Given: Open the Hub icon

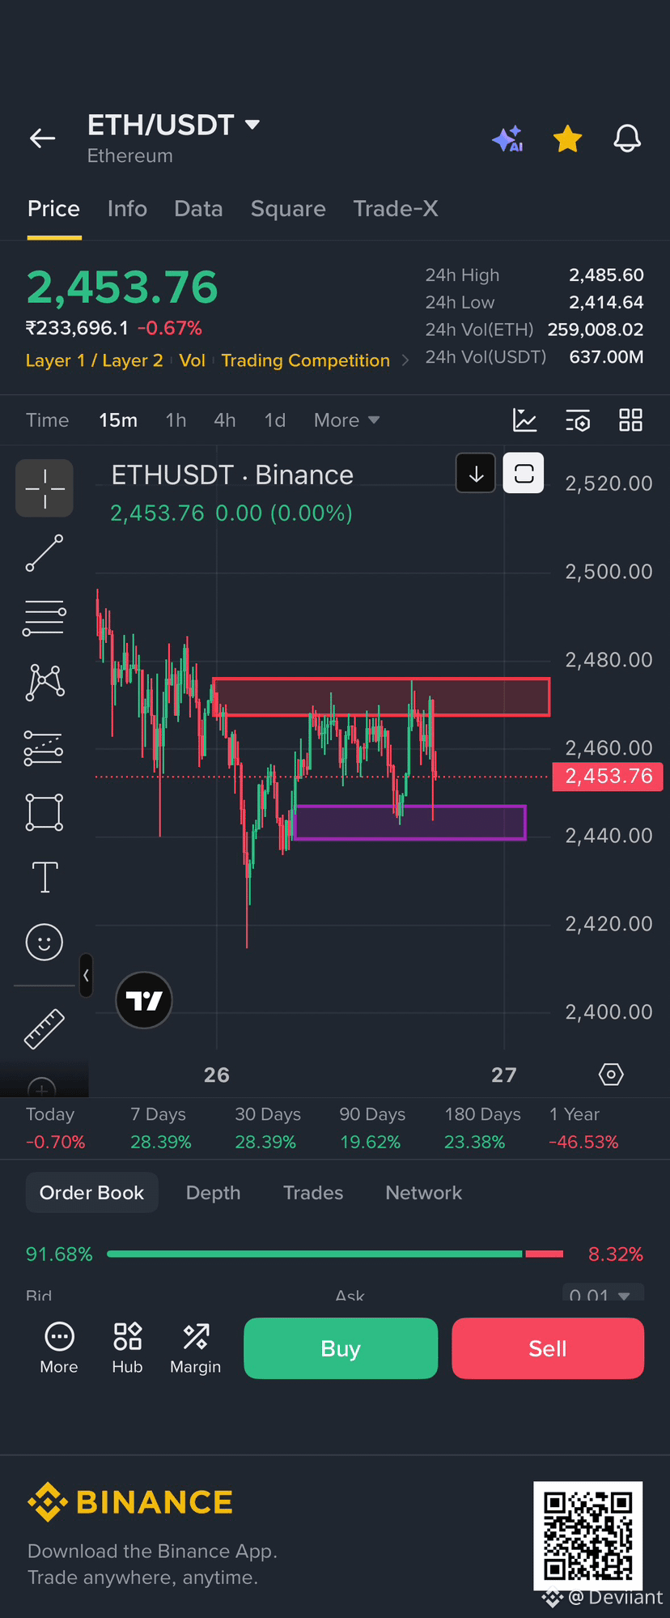Looking at the screenshot, I should point(127,1348).
